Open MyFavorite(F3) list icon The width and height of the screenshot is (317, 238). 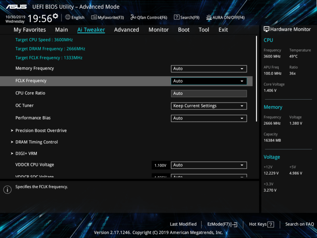94,17
